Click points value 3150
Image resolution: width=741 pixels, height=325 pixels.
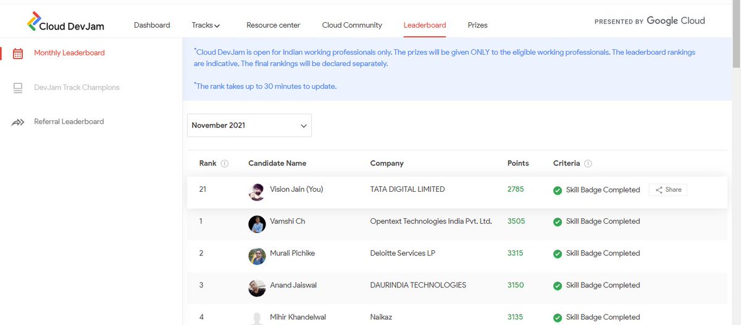point(516,286)
